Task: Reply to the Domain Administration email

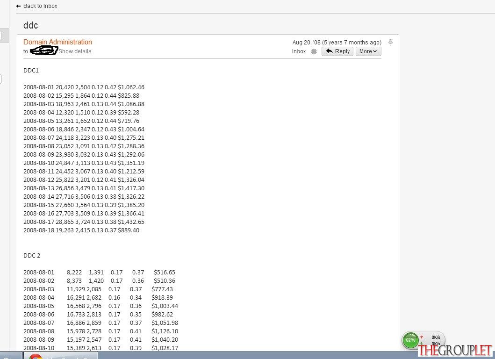Action: pyautogui.click(x=337, y=51)
